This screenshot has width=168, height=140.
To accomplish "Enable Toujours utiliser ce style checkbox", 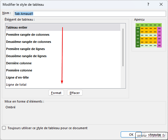I will [4, 128].
